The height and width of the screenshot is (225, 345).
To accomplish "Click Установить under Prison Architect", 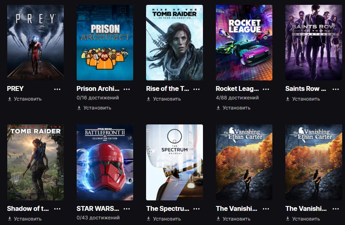I will (94, 108).
